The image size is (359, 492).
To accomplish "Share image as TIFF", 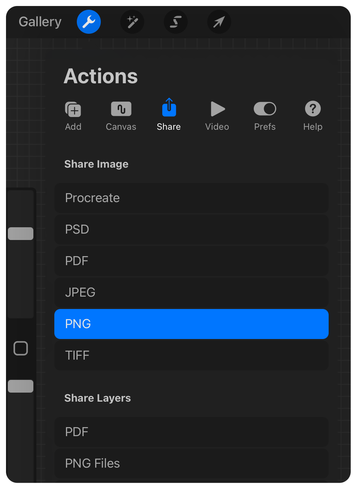I will 191,355.
